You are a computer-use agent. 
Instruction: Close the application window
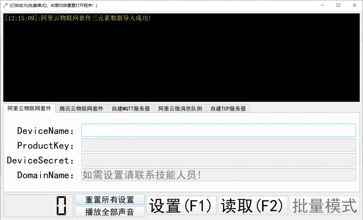coord(354,5)
